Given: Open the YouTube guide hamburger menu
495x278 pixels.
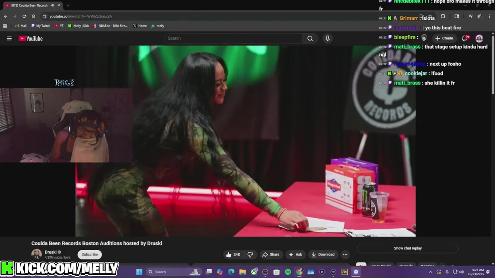Looking at the screenshot, I should coord(9,38).
